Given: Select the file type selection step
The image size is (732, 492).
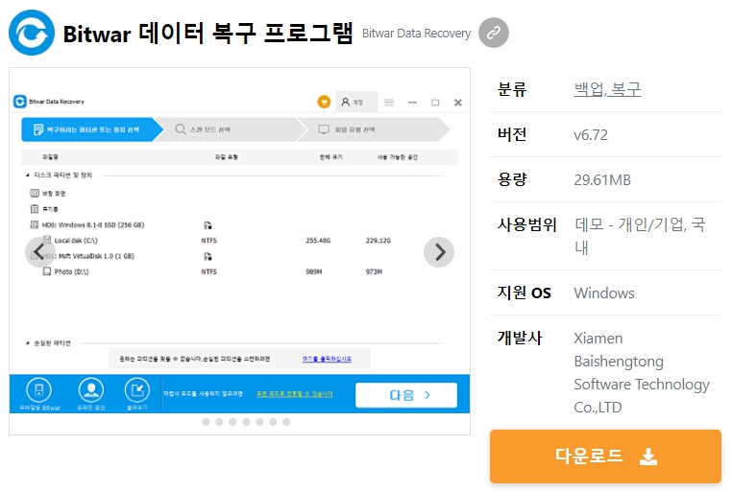Looking at the screenshot, I should tap(374, 129).
